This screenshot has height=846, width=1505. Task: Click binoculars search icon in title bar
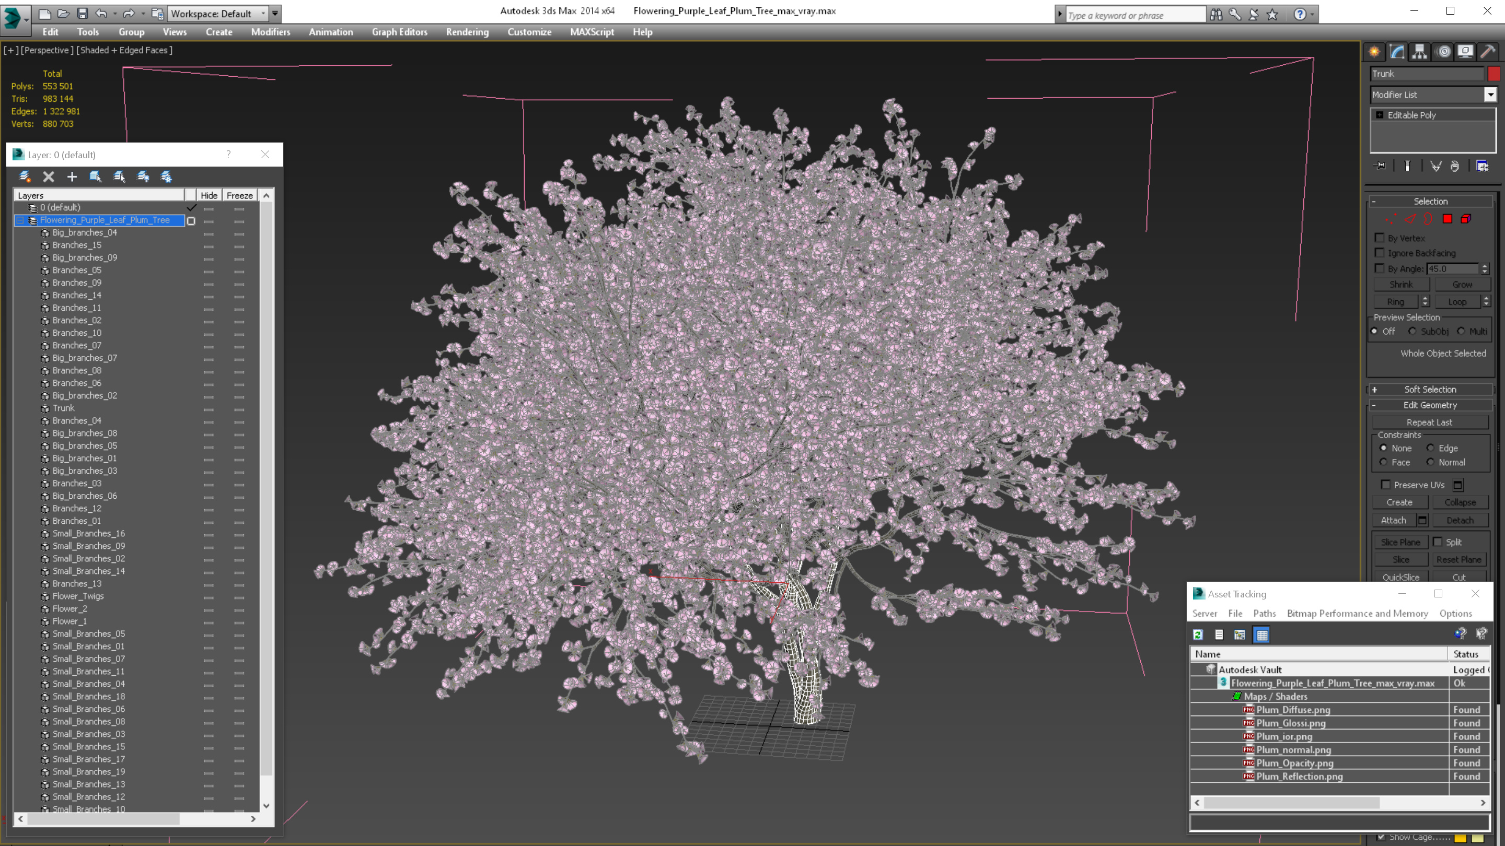pyautogui.click(x=1216, y=15)
